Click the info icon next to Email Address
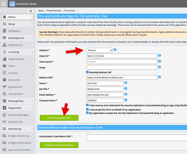The height and width of the screenshot is (154, 187). tap(126, 95)
